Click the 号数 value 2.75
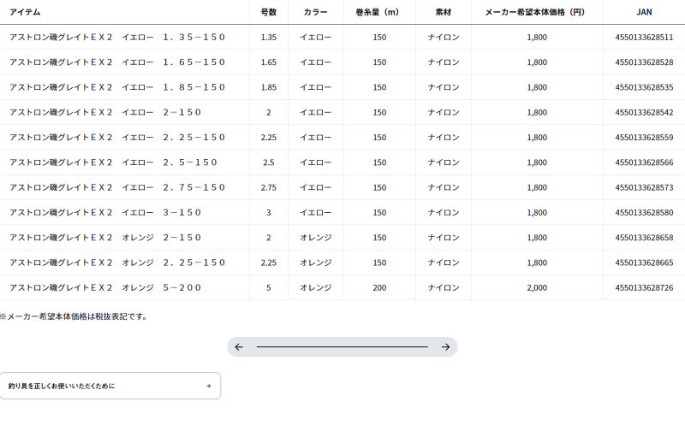Screen dimensions: 685x425 click(x=268, y=187)
